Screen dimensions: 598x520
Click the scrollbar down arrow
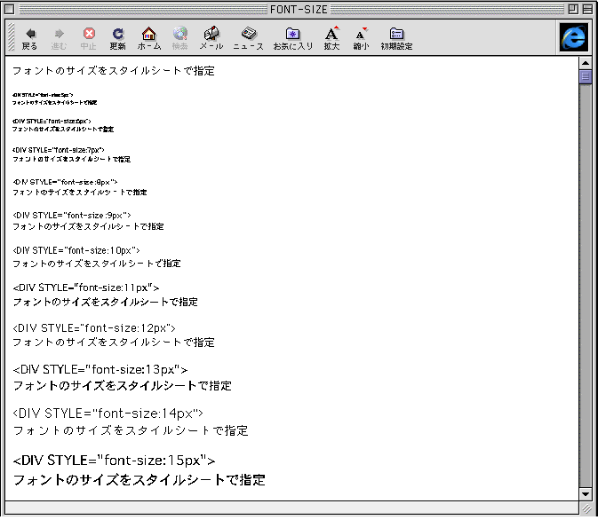(x=585, y=492)
